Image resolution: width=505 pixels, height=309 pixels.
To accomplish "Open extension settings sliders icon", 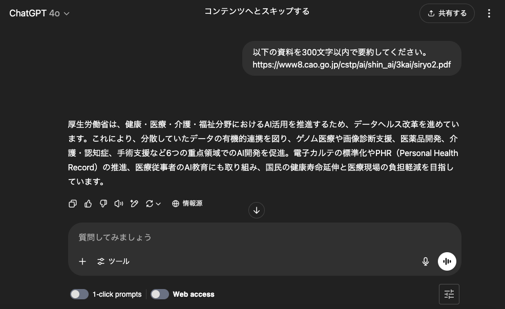I will [x=449, y=294].
